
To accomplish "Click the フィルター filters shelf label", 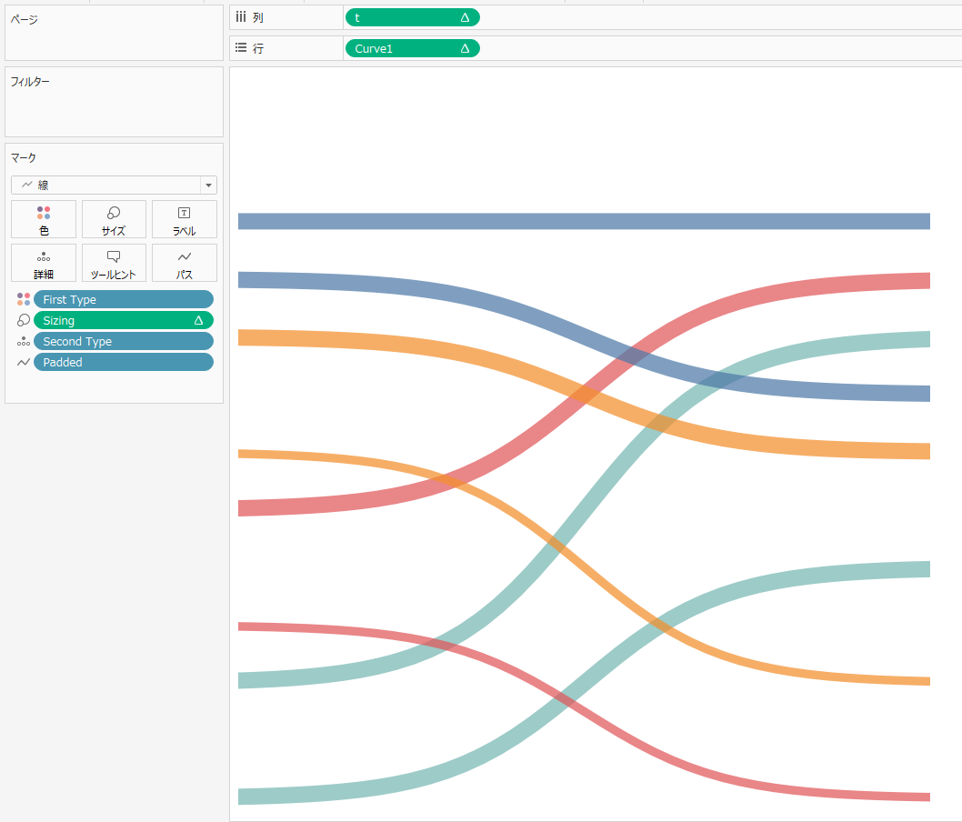I will click(30, 82).
